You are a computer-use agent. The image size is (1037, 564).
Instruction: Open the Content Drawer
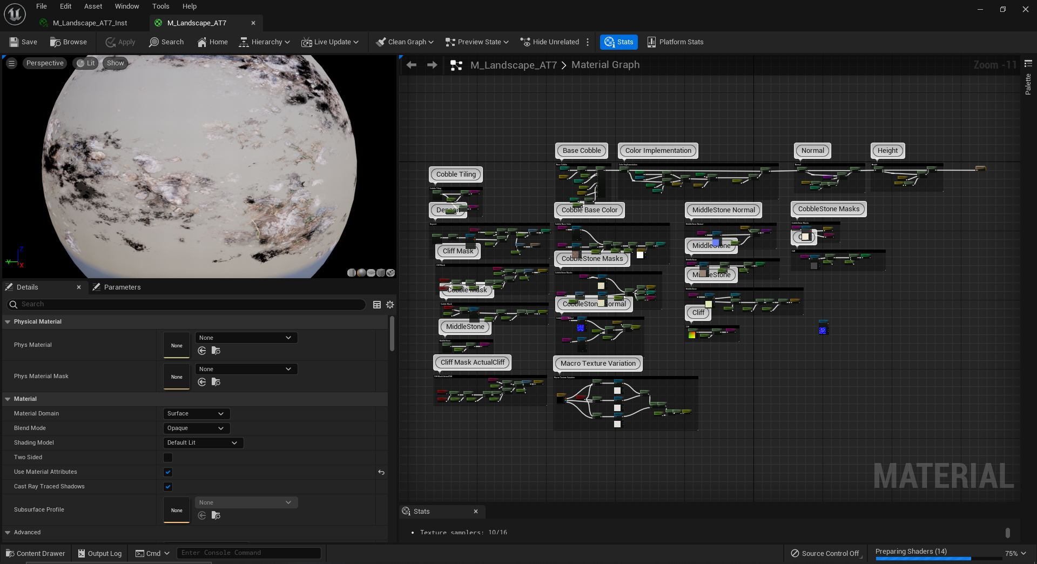click(x=35, y=554)
